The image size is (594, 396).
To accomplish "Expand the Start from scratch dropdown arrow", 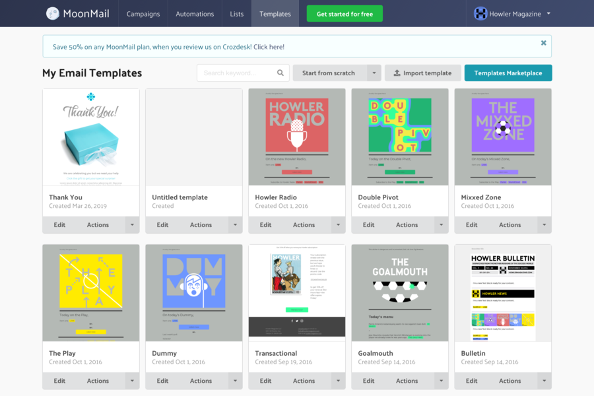I will tap(374, 73).
